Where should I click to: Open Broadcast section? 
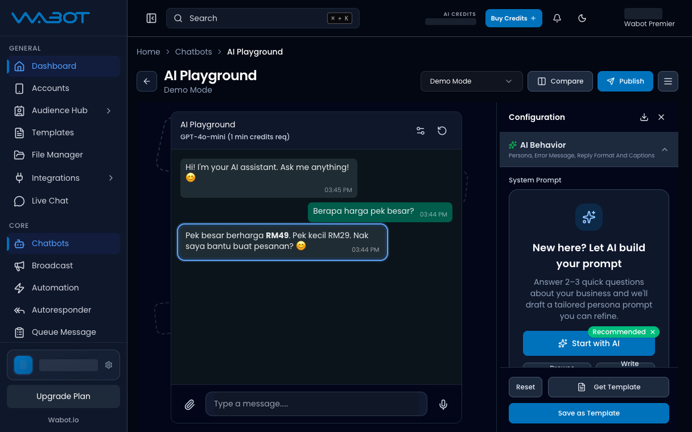(x=63, y=265)
